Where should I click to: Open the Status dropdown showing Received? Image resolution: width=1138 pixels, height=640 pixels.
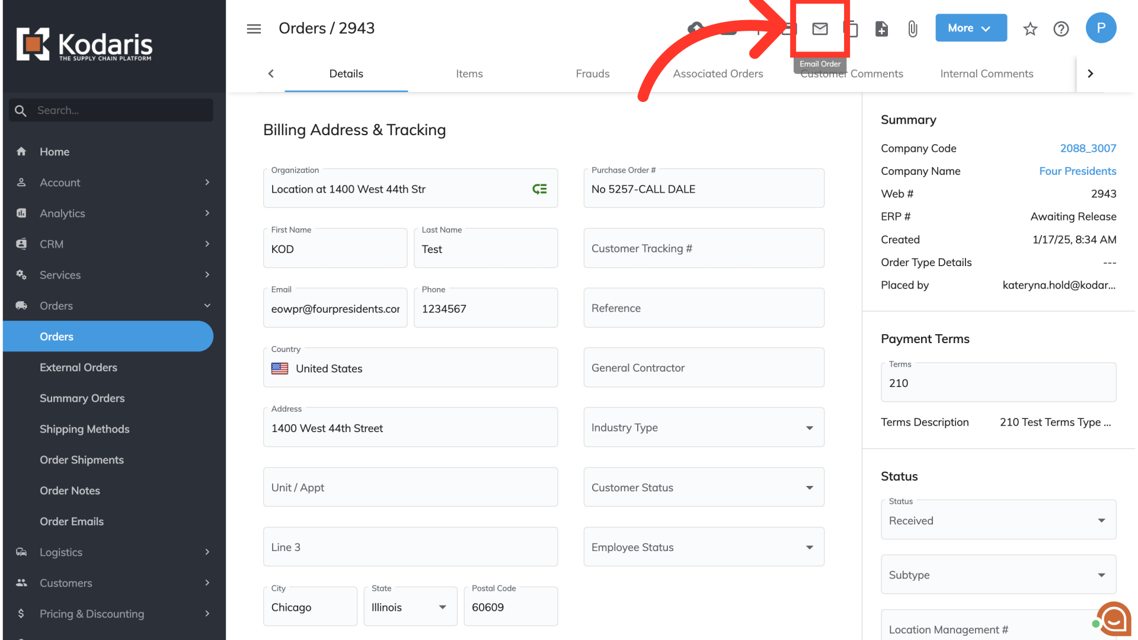point(998,520)
